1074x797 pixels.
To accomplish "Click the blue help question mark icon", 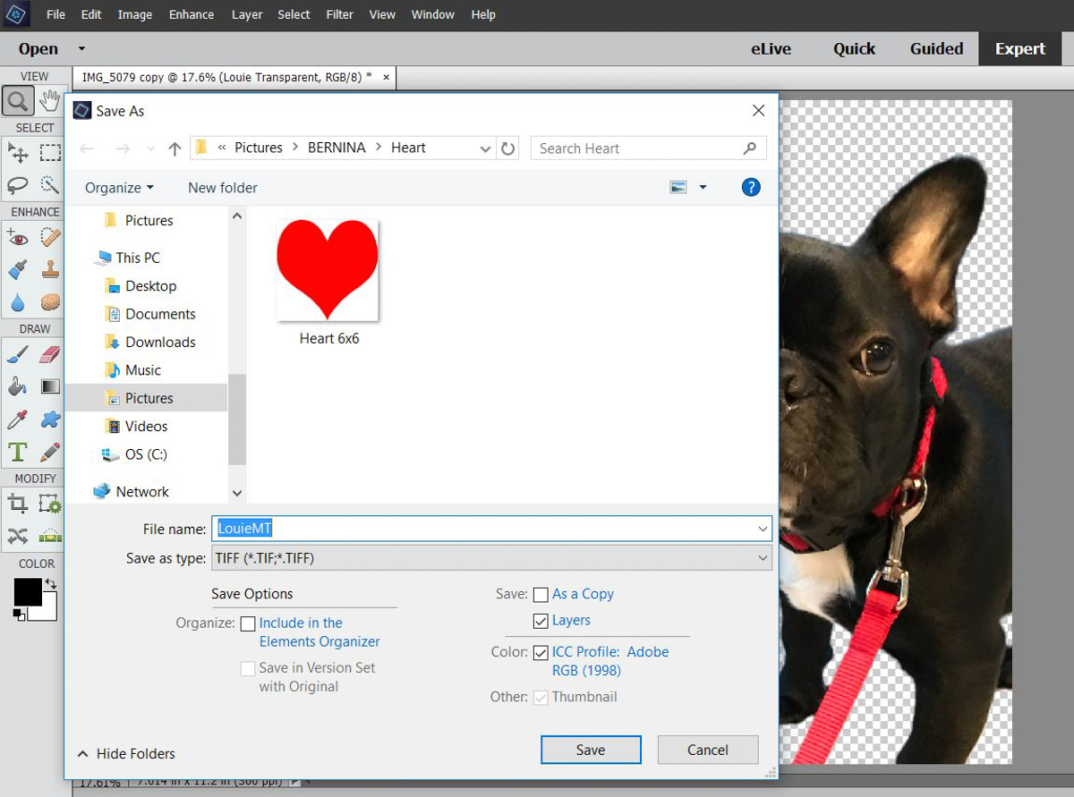I will coord(751,187).
